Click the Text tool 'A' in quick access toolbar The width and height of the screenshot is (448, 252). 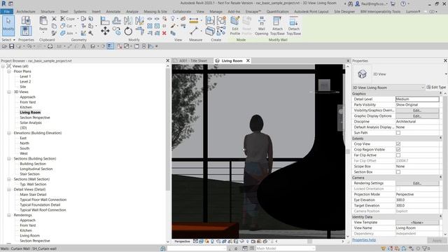click(84, 46)
